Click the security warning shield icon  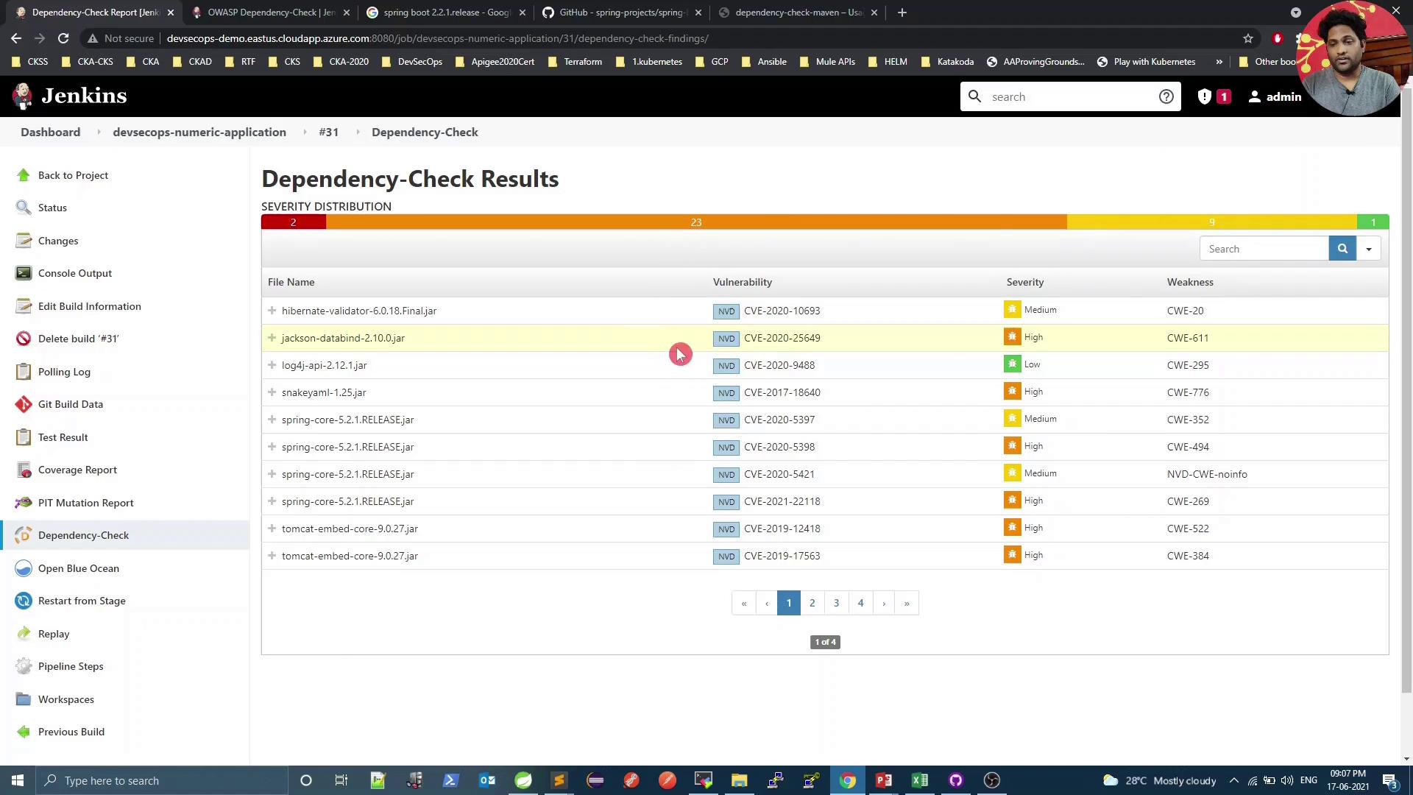pos(1204,96)
